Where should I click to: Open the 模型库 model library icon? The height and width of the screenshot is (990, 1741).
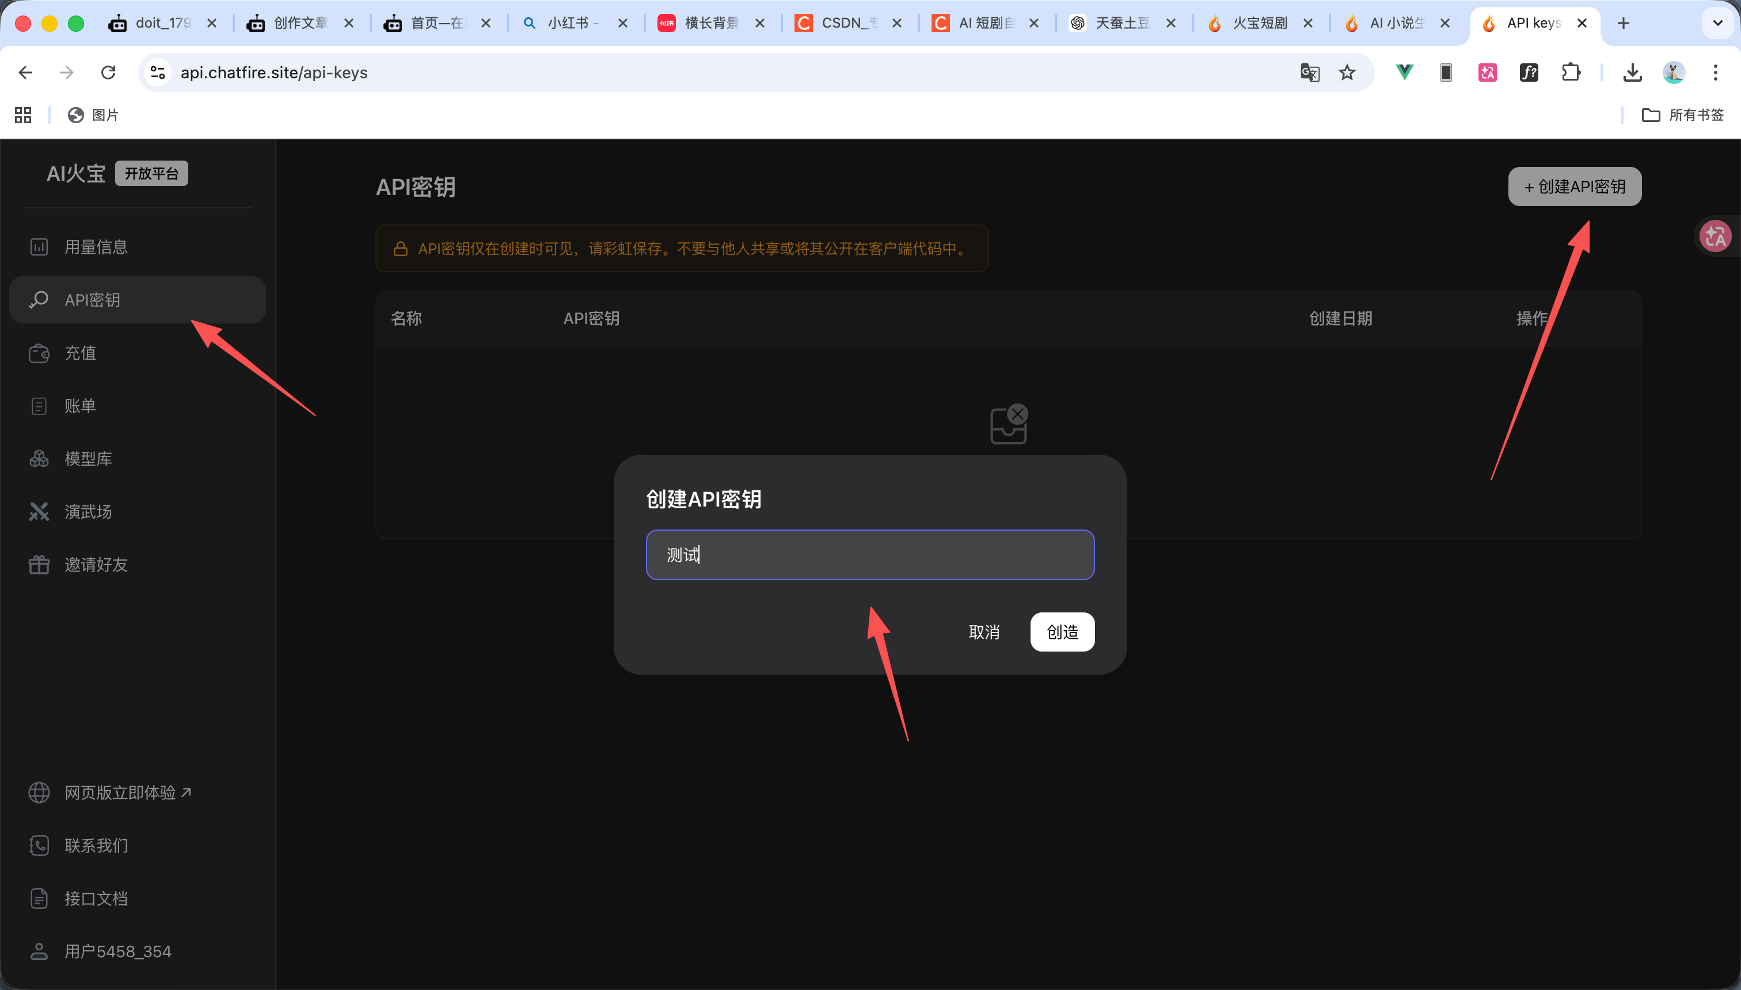39,458
